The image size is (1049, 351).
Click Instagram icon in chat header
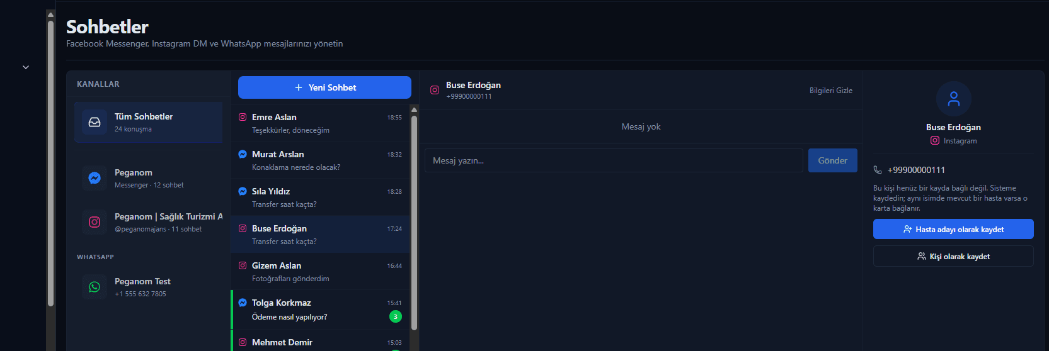click(x=435, y=90)
